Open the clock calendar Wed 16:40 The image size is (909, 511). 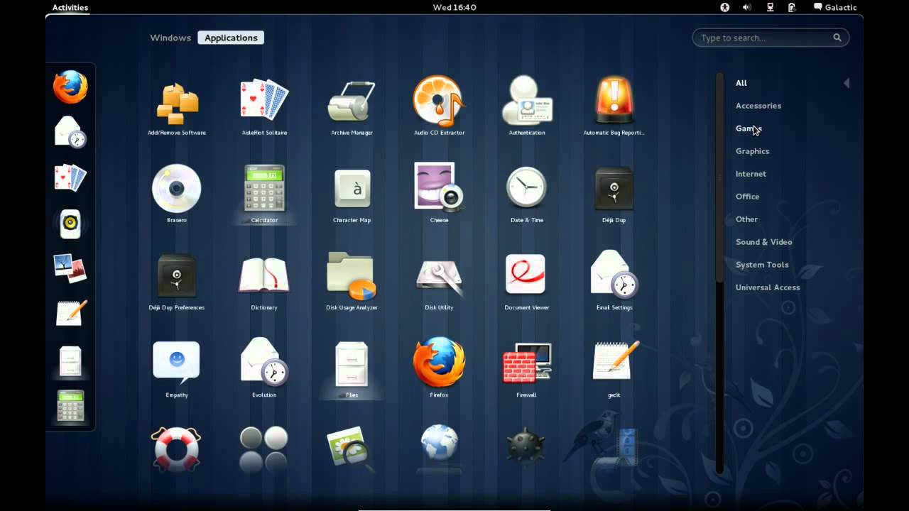click(454, 7)
